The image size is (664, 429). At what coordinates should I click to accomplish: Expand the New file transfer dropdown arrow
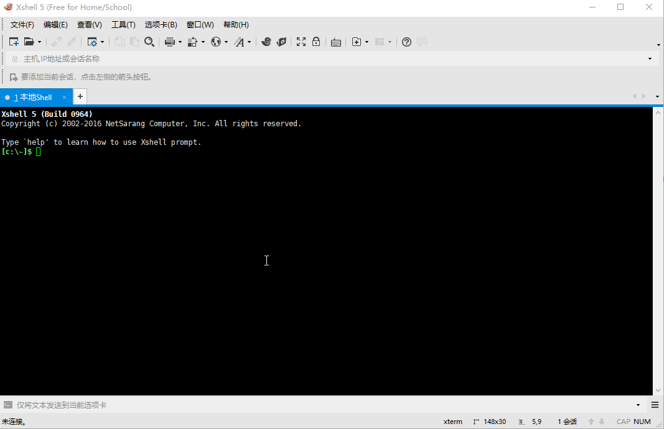click(x=367, y=42)
